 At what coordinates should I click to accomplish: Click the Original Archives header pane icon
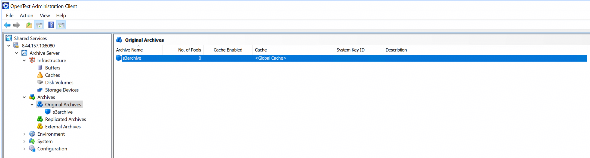[x=119, y=40]
